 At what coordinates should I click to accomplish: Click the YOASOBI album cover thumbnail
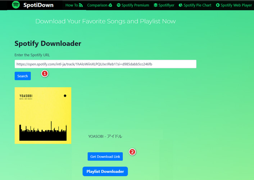click(43, 116)
